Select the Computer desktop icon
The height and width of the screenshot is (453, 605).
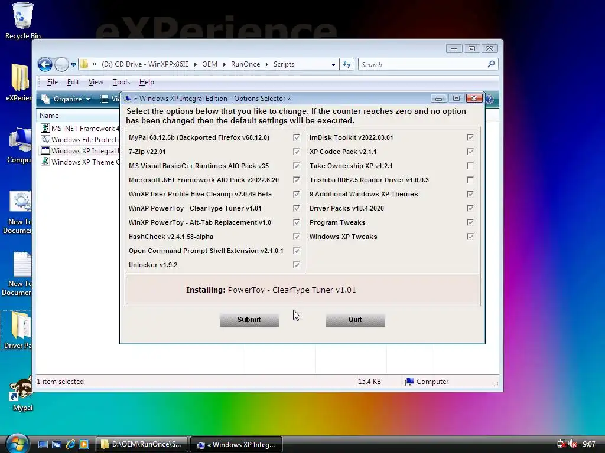pos(20,140)
